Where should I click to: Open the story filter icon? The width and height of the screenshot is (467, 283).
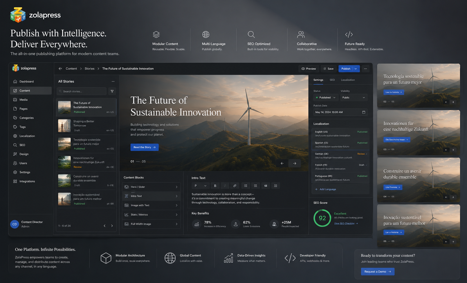tap(112, 91)
